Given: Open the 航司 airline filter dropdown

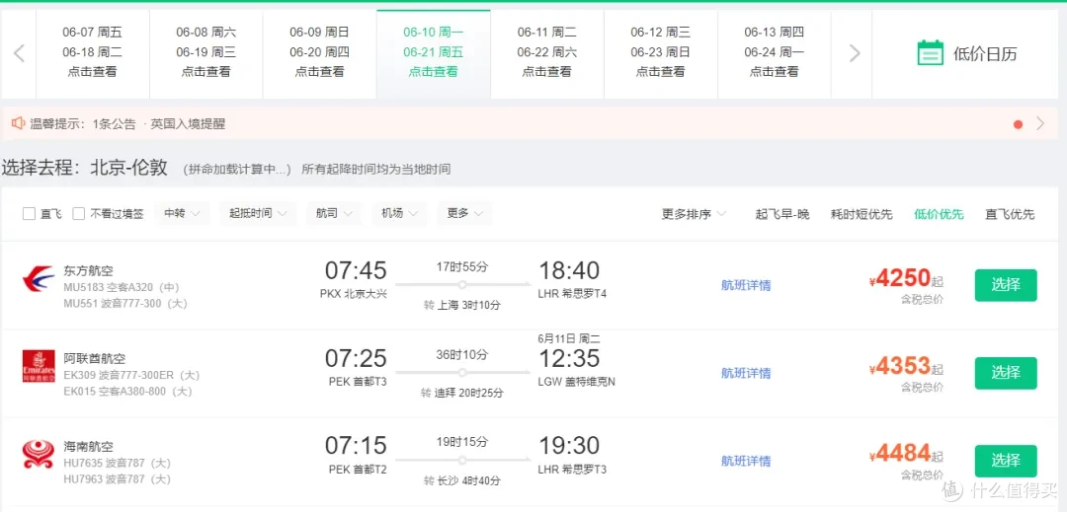Looking at the screenshot, I should [334, 213].
